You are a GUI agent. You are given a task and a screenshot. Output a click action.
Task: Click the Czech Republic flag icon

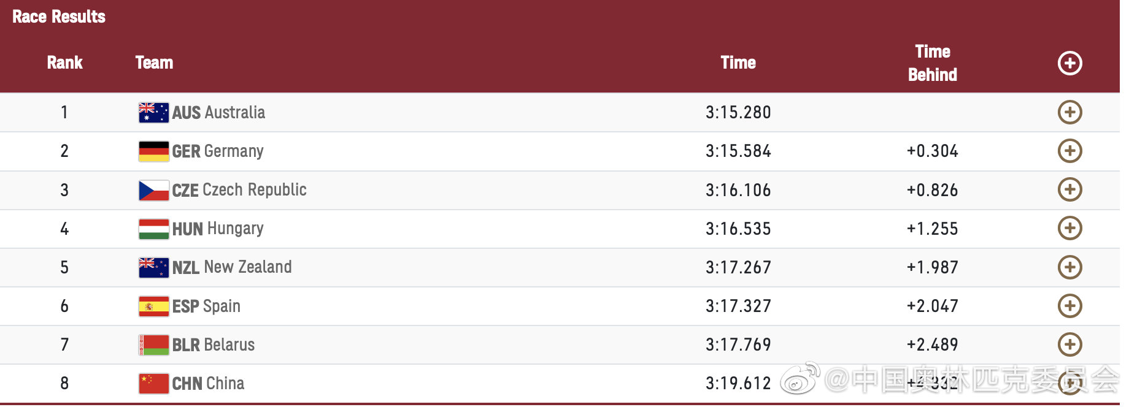point(153,190)
